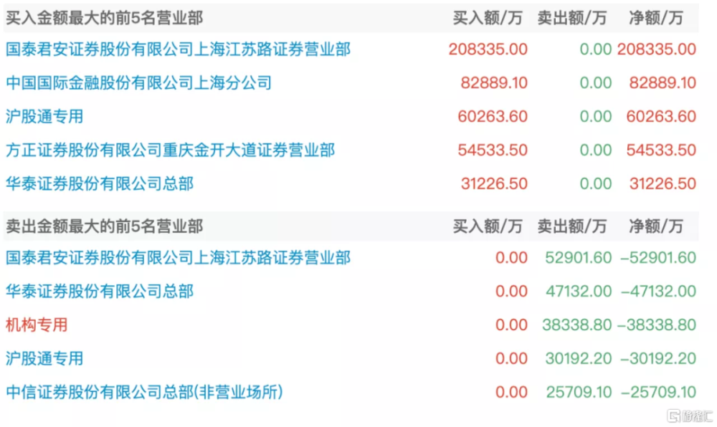This screenshot has height=427, width=717.
Task: Select the red 机构专用 entry
Action: pos(37,325)
